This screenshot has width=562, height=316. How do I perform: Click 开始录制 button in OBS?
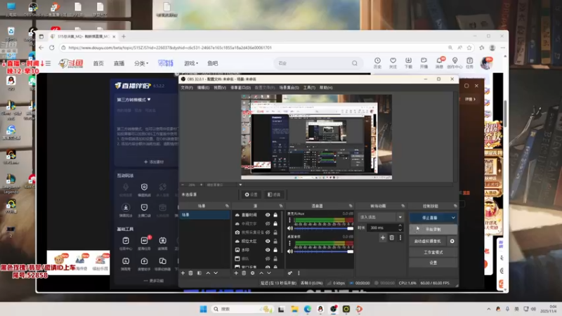(x=433, y=230)
